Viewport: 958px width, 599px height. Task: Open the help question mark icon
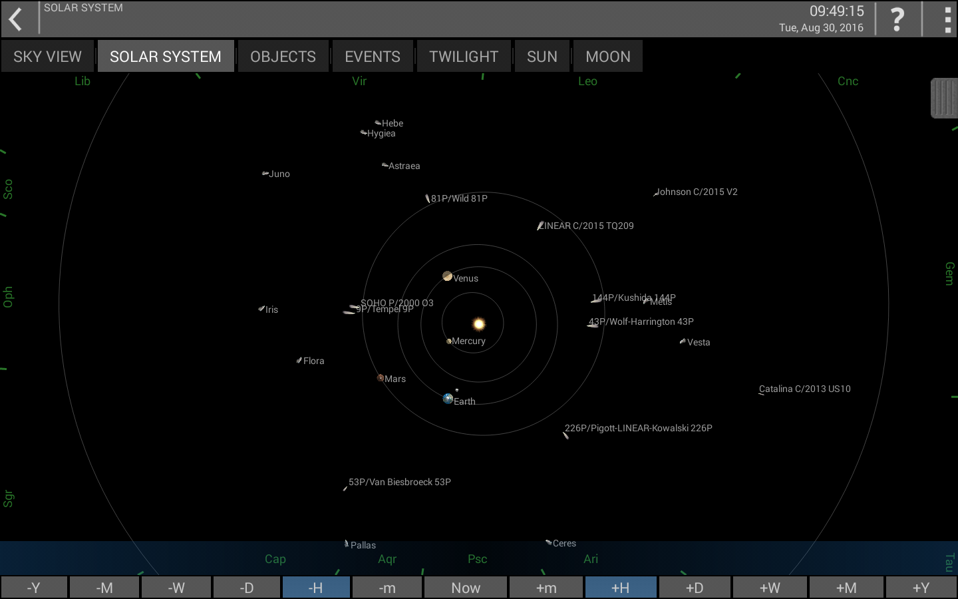[897, 19]
